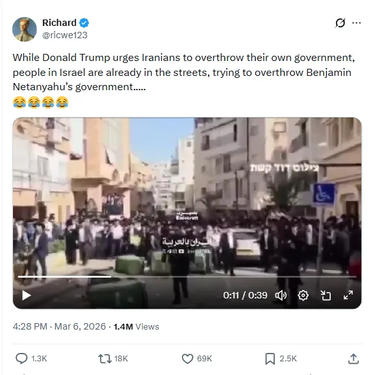Viewport: 371px width, 375px height.
Task: Click the blue verified badge
Action: pyautogui.click(x=84, y=23)
